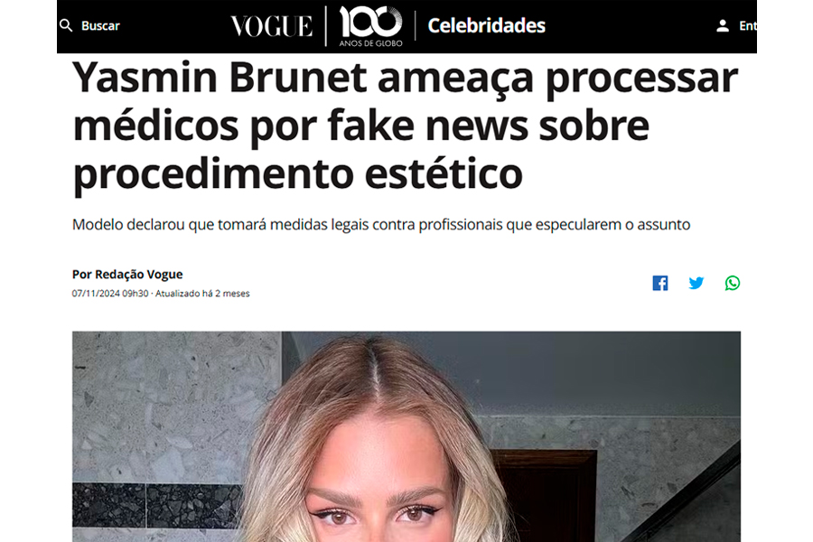Share the article on Facebook

(x=660, y=283)
